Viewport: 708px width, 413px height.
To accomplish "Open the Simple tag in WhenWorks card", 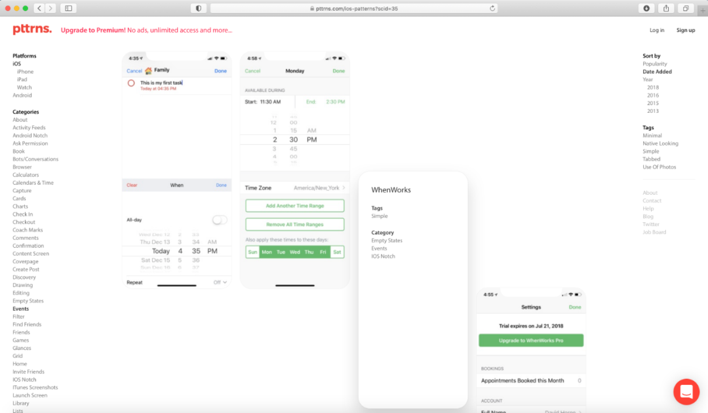I will [x=380, y=216].
